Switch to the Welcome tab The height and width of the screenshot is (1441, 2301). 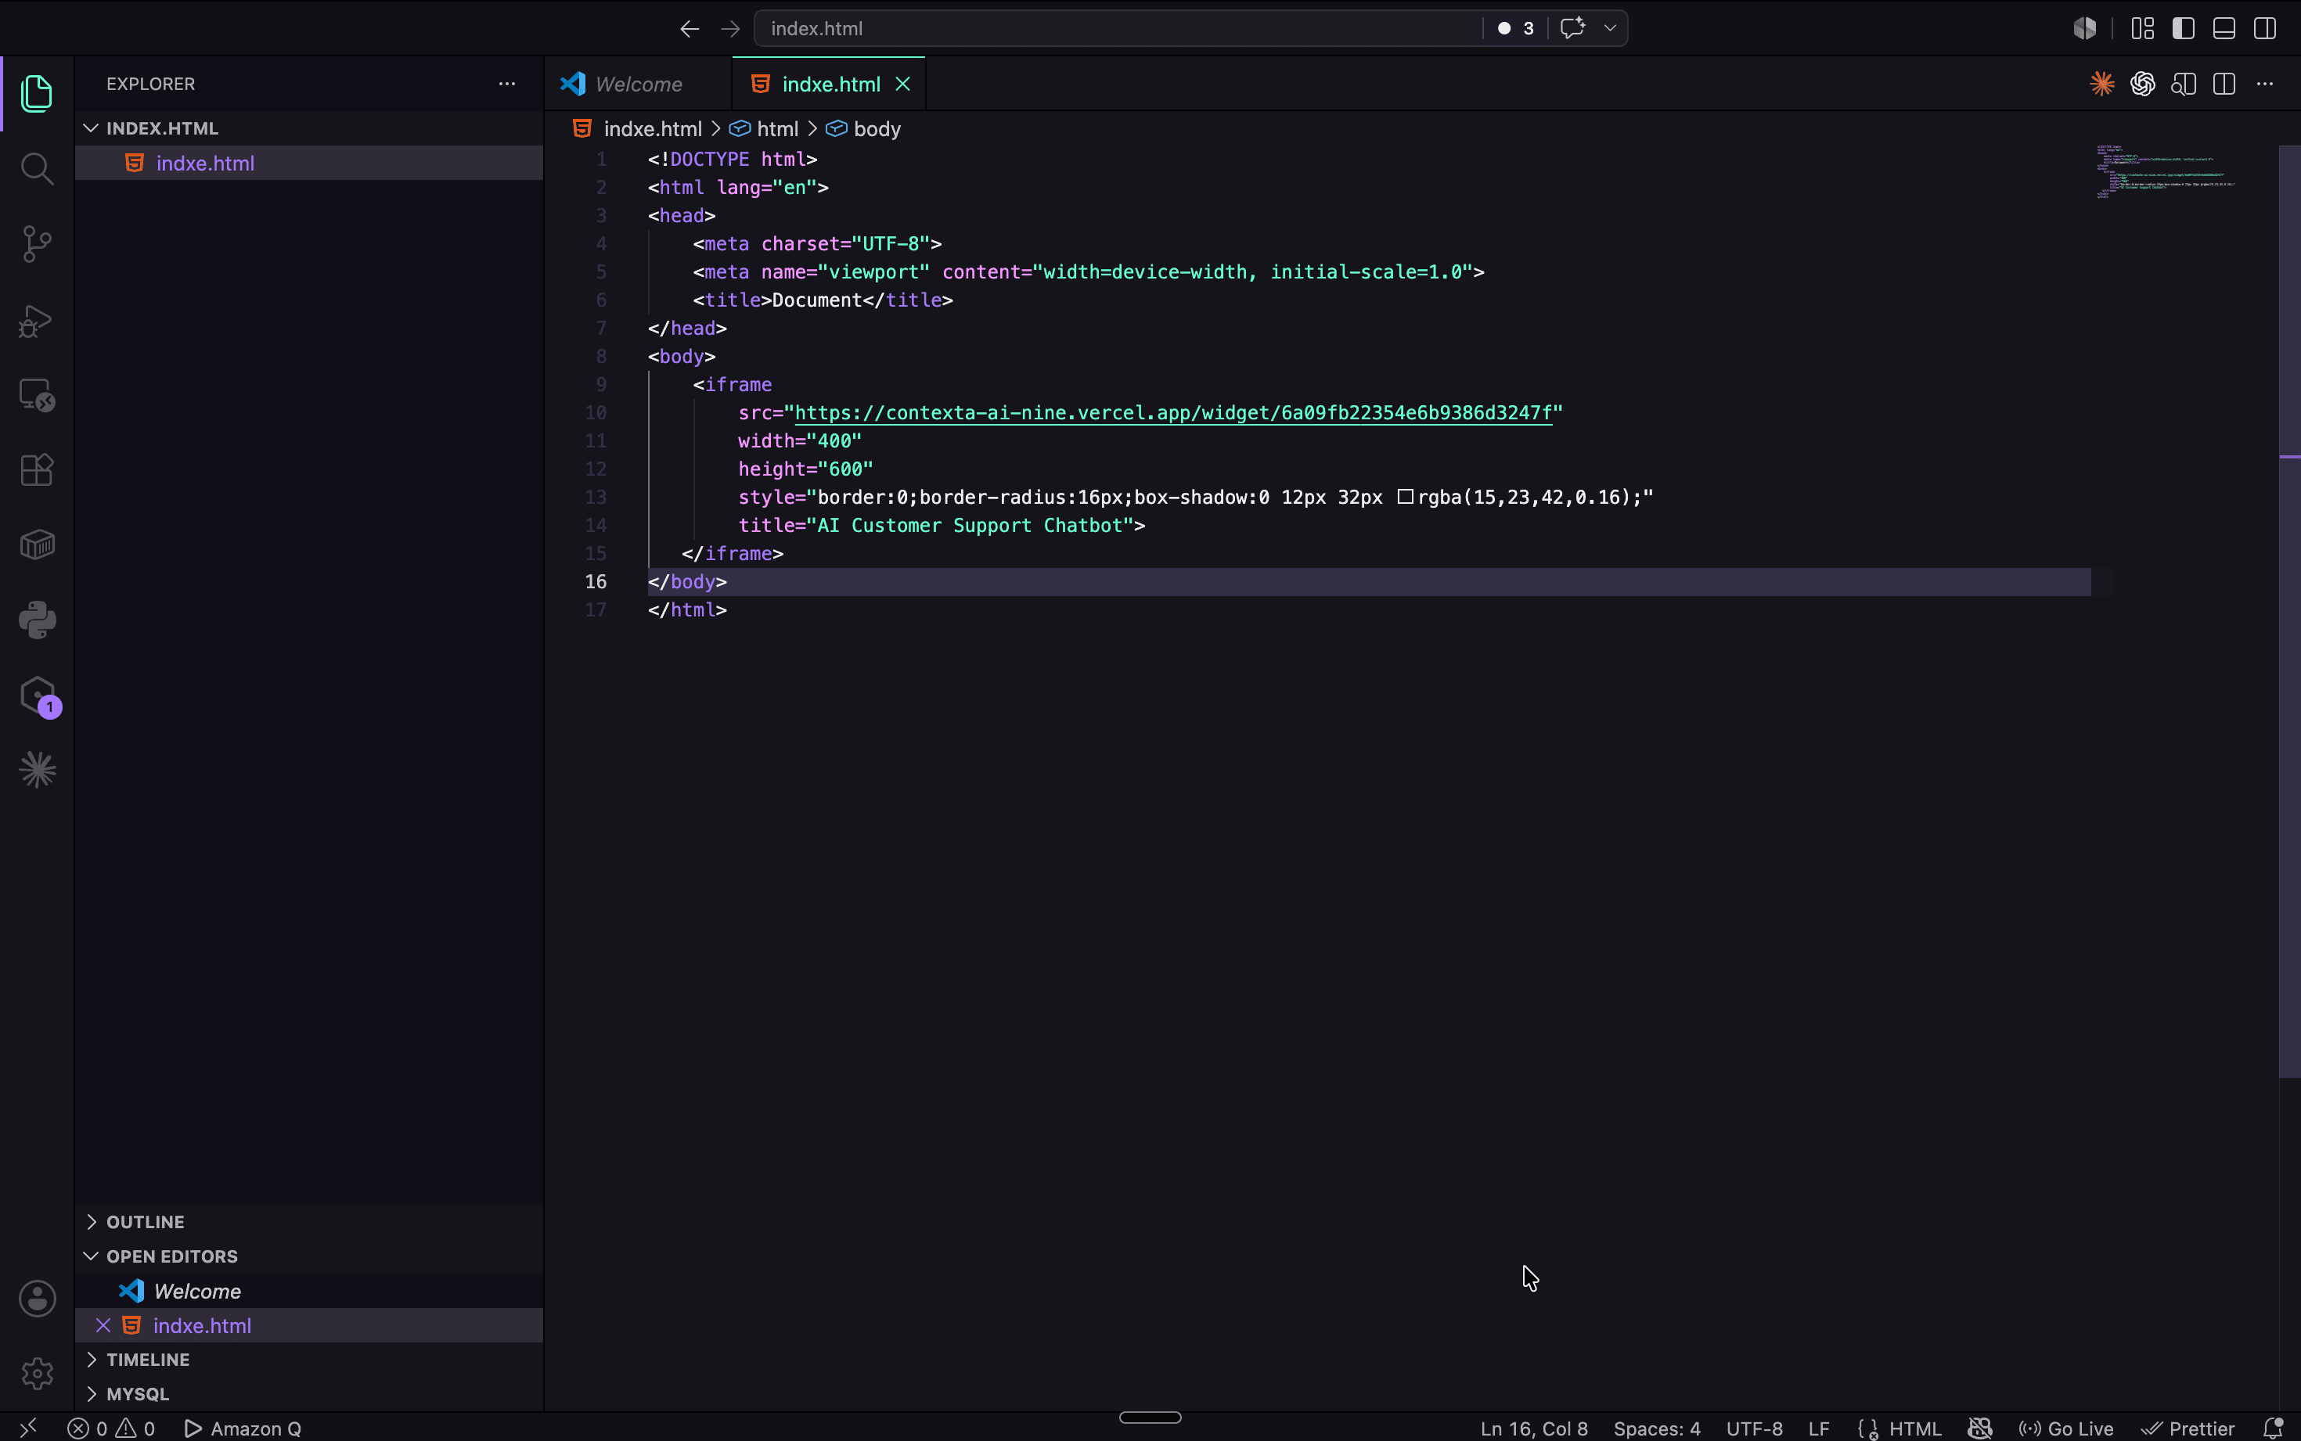pos(638,84)
